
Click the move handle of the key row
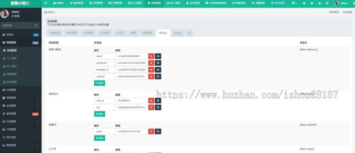[158, 108]
